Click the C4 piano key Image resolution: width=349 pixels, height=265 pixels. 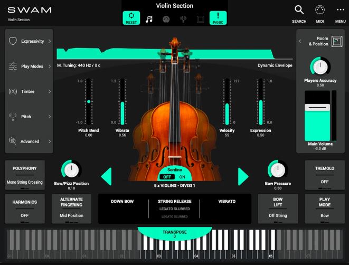tap(197, 255)
